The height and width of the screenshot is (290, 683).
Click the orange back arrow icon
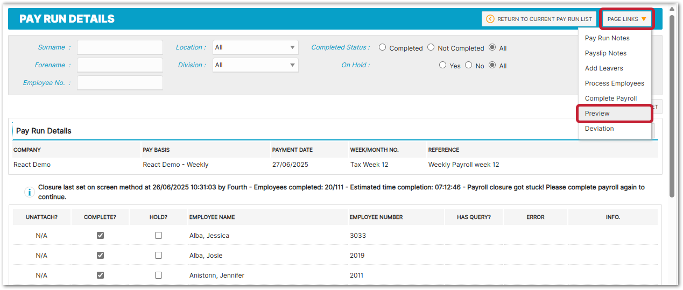[490, 19]
